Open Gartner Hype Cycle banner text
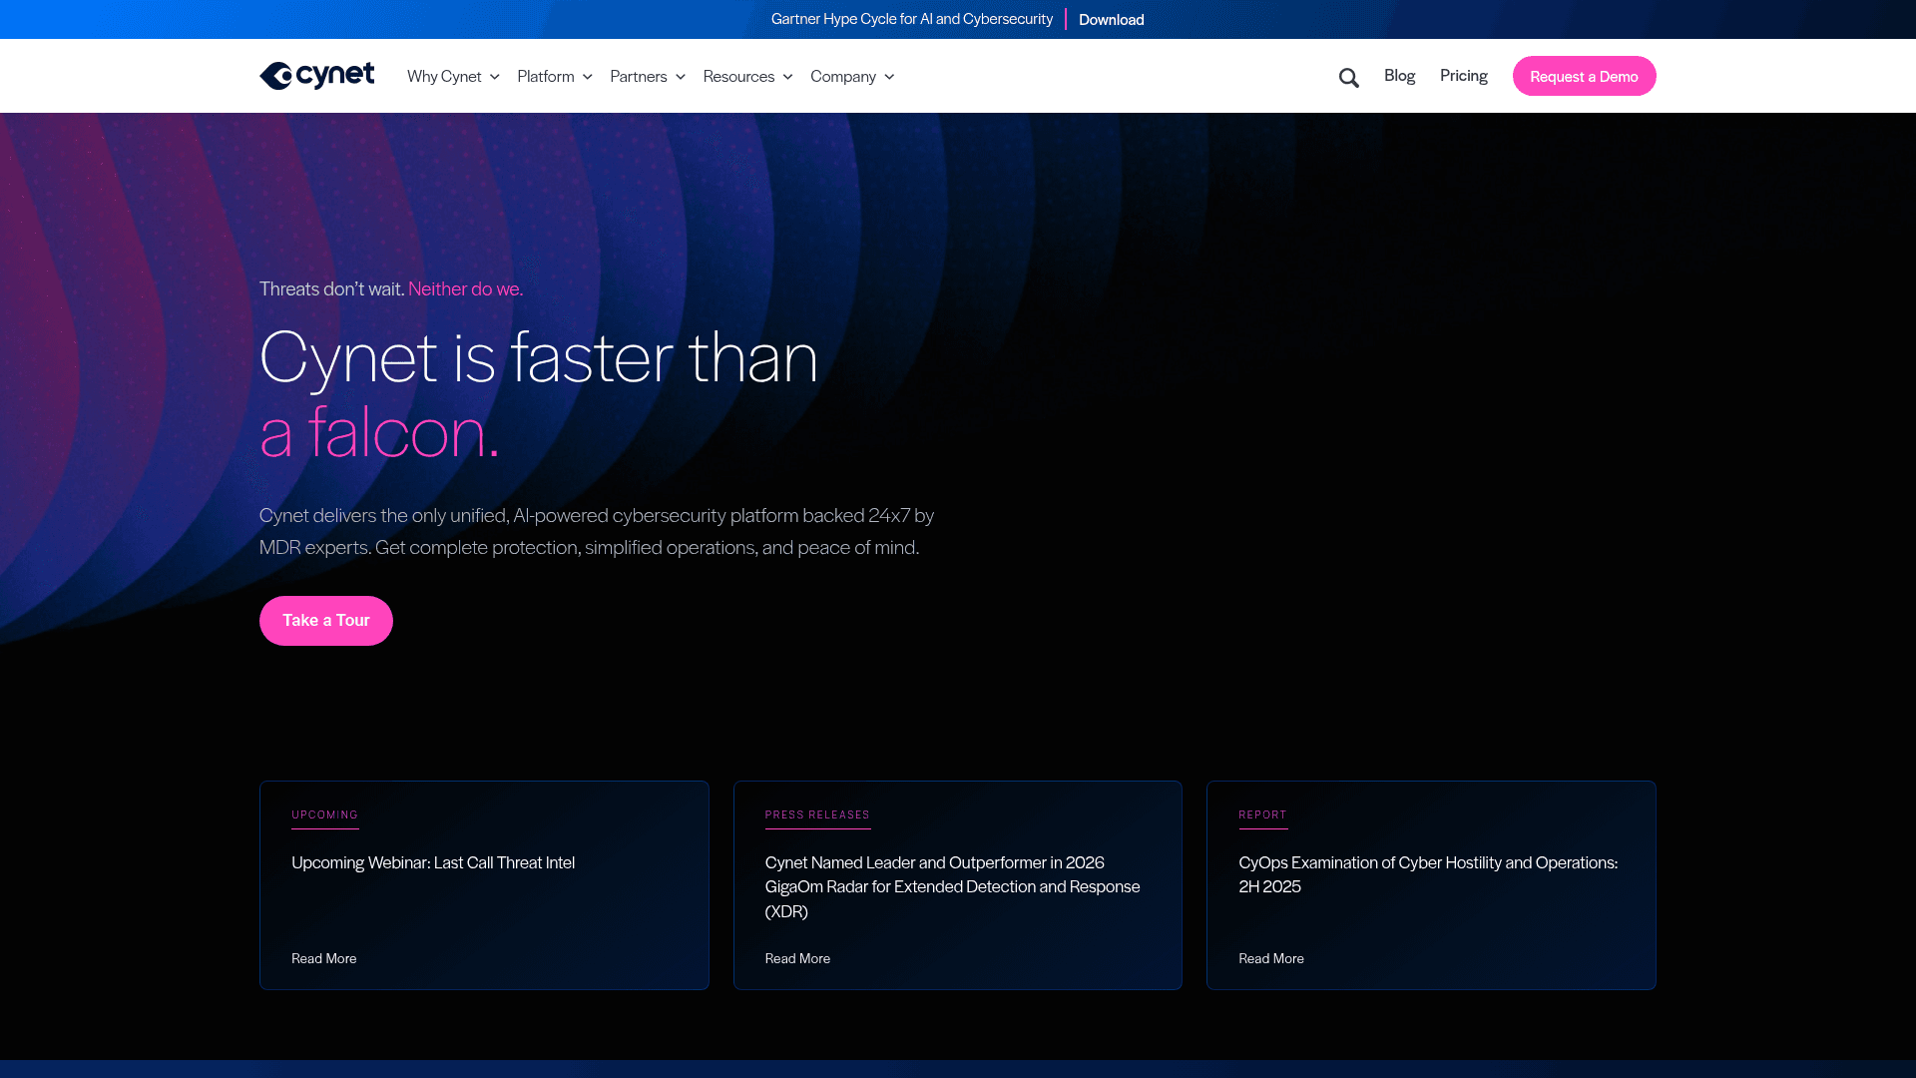Image resolution: width=1916 pixels, height=1078 pixels. (x=911, y=19)
